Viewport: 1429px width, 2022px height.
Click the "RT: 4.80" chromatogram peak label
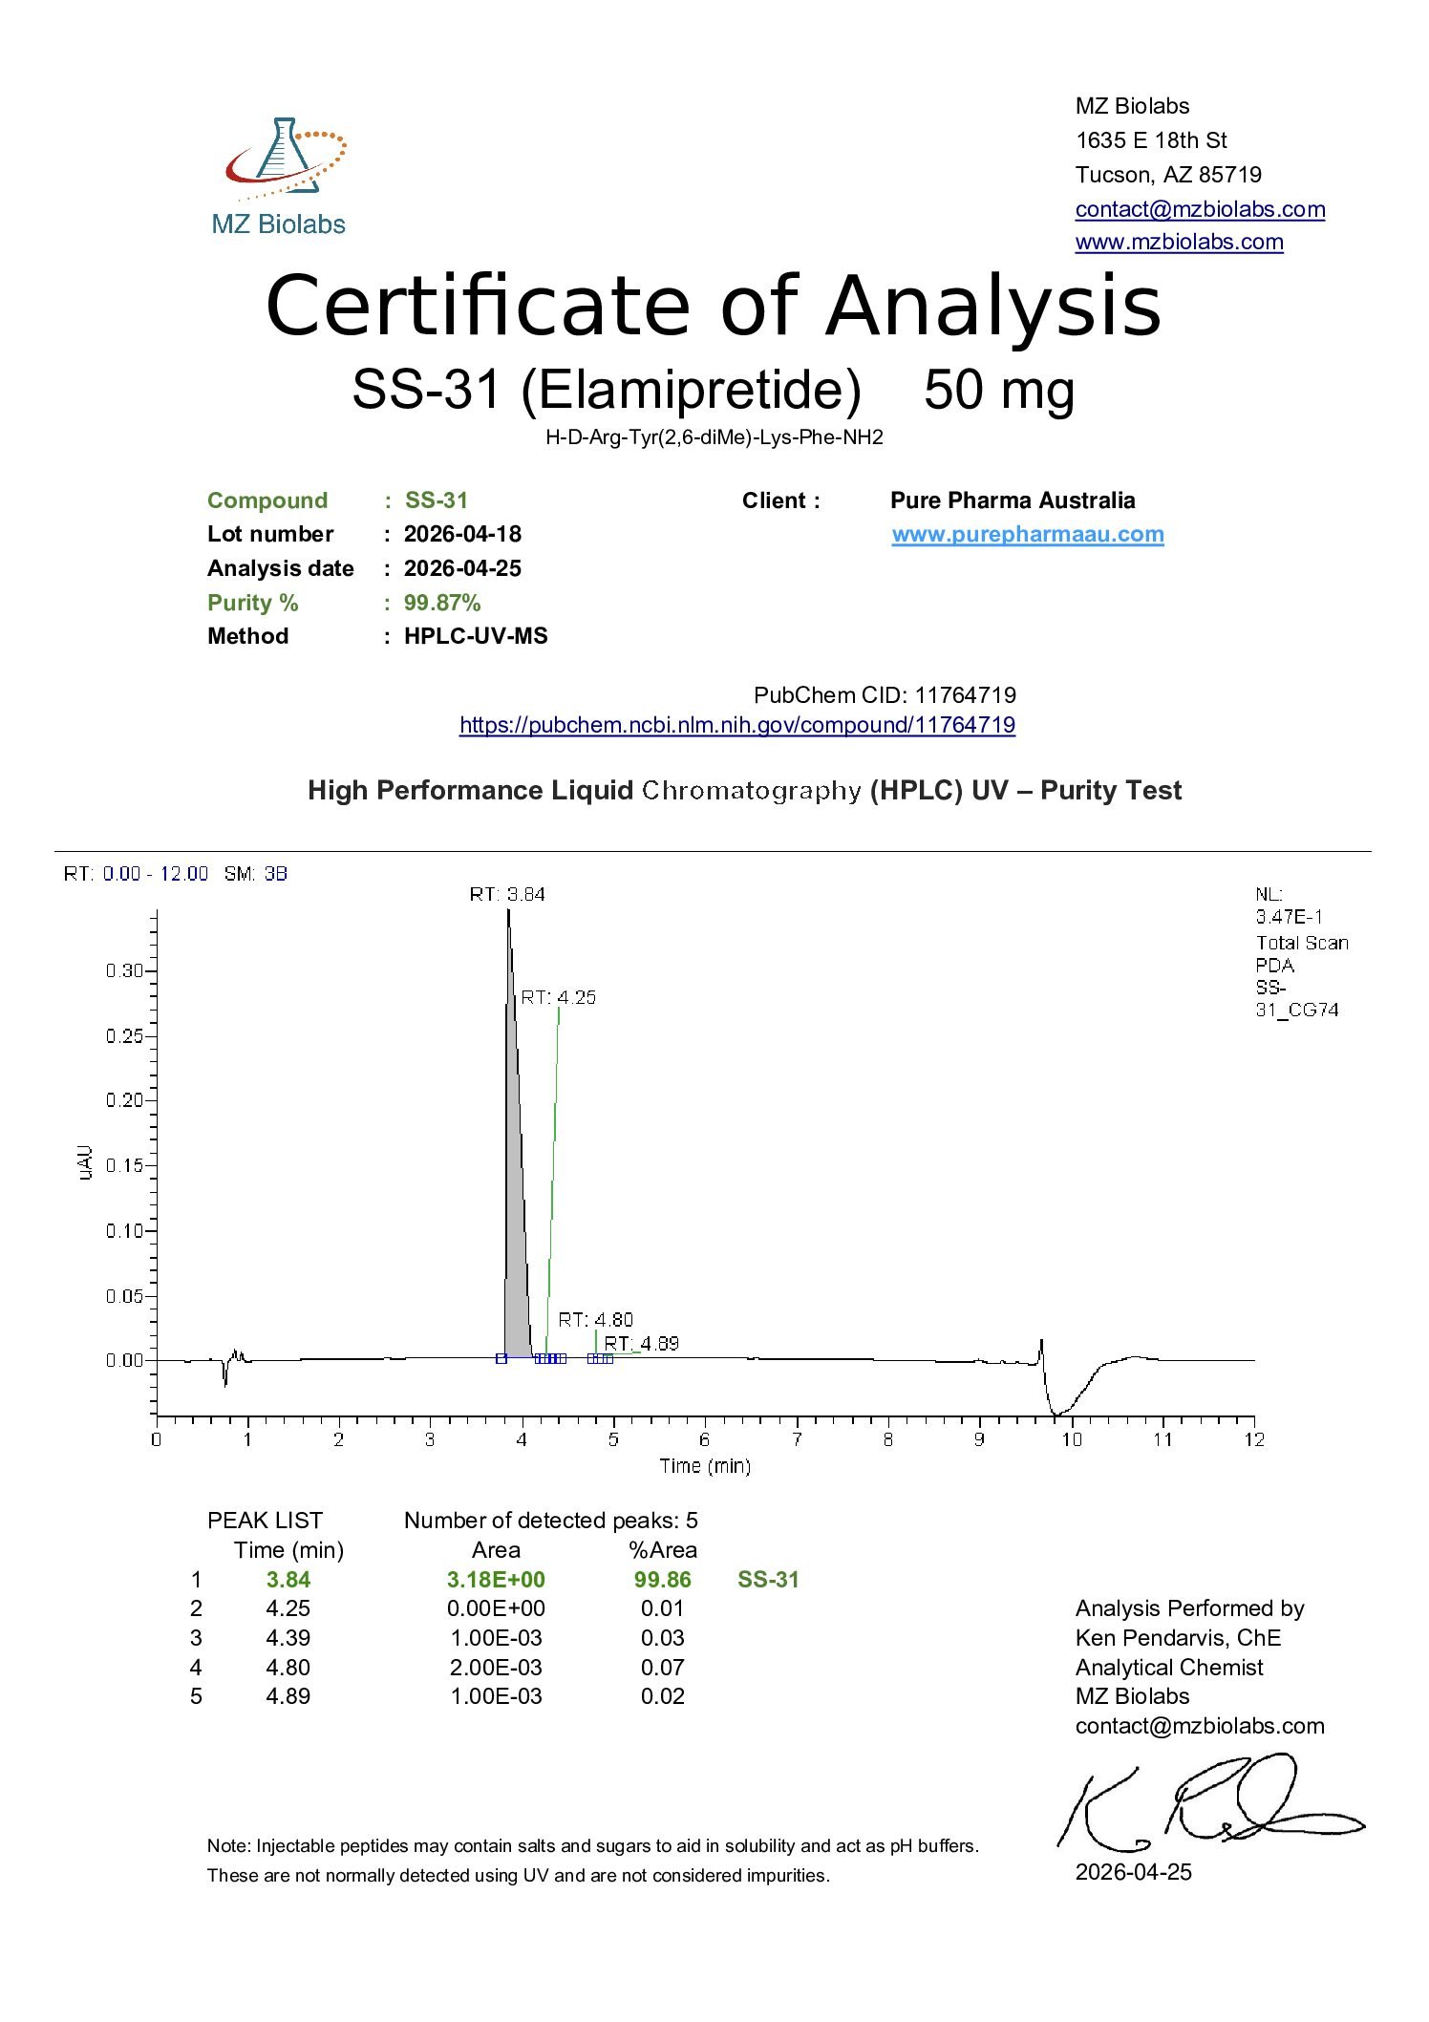[x=596, y=1320]
